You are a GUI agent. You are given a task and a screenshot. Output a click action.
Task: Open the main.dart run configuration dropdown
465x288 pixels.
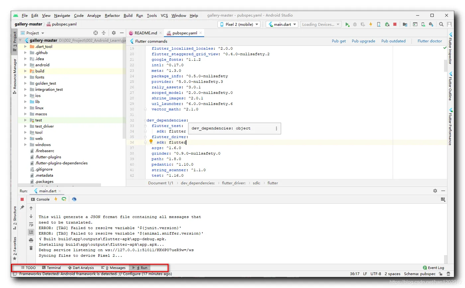click(282, 24)
